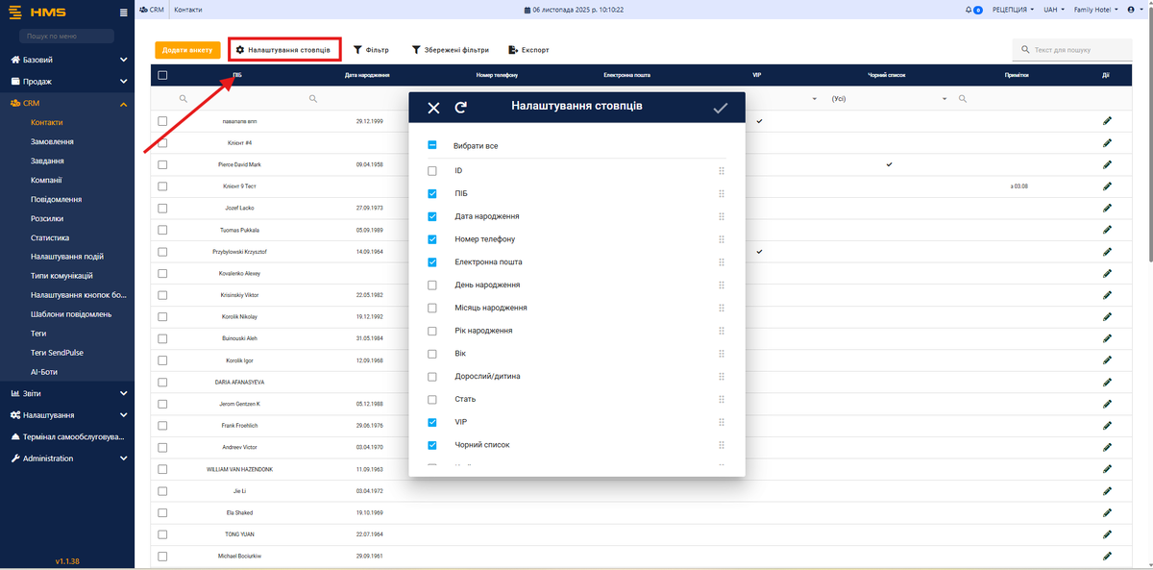The image size is (1153, 570).
Task: Open notifications bell icon in header
Action: [x=969, y=10]
